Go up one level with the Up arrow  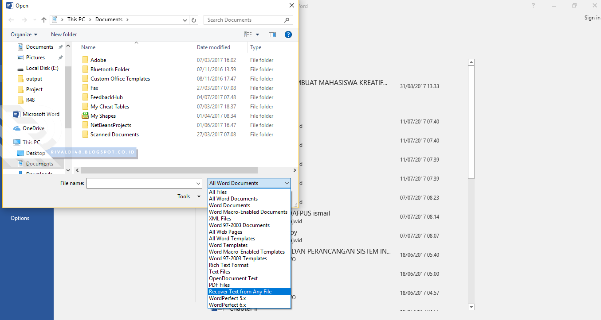point(43,20)
